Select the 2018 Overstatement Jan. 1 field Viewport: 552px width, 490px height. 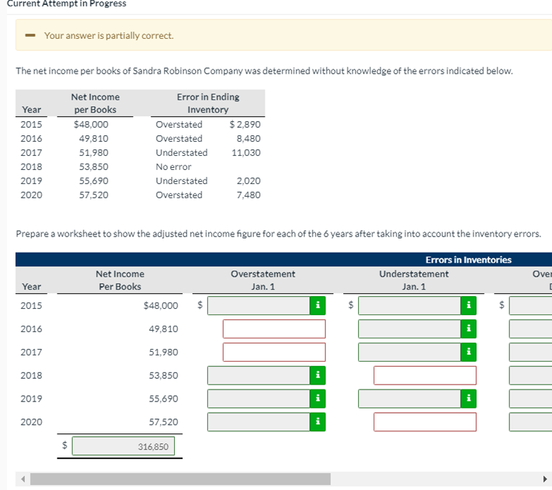[259, 375]
